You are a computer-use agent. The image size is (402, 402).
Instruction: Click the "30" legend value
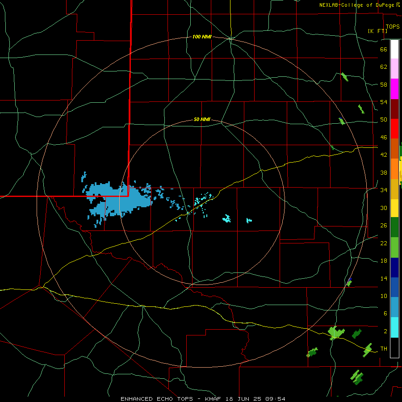point(384,208)
